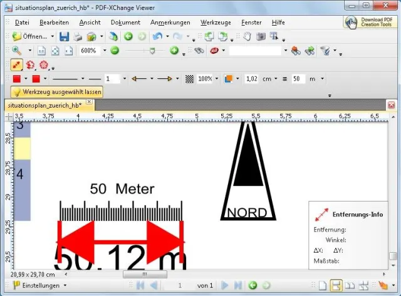Open the fill color dropdown arrow

click(45, 79)
